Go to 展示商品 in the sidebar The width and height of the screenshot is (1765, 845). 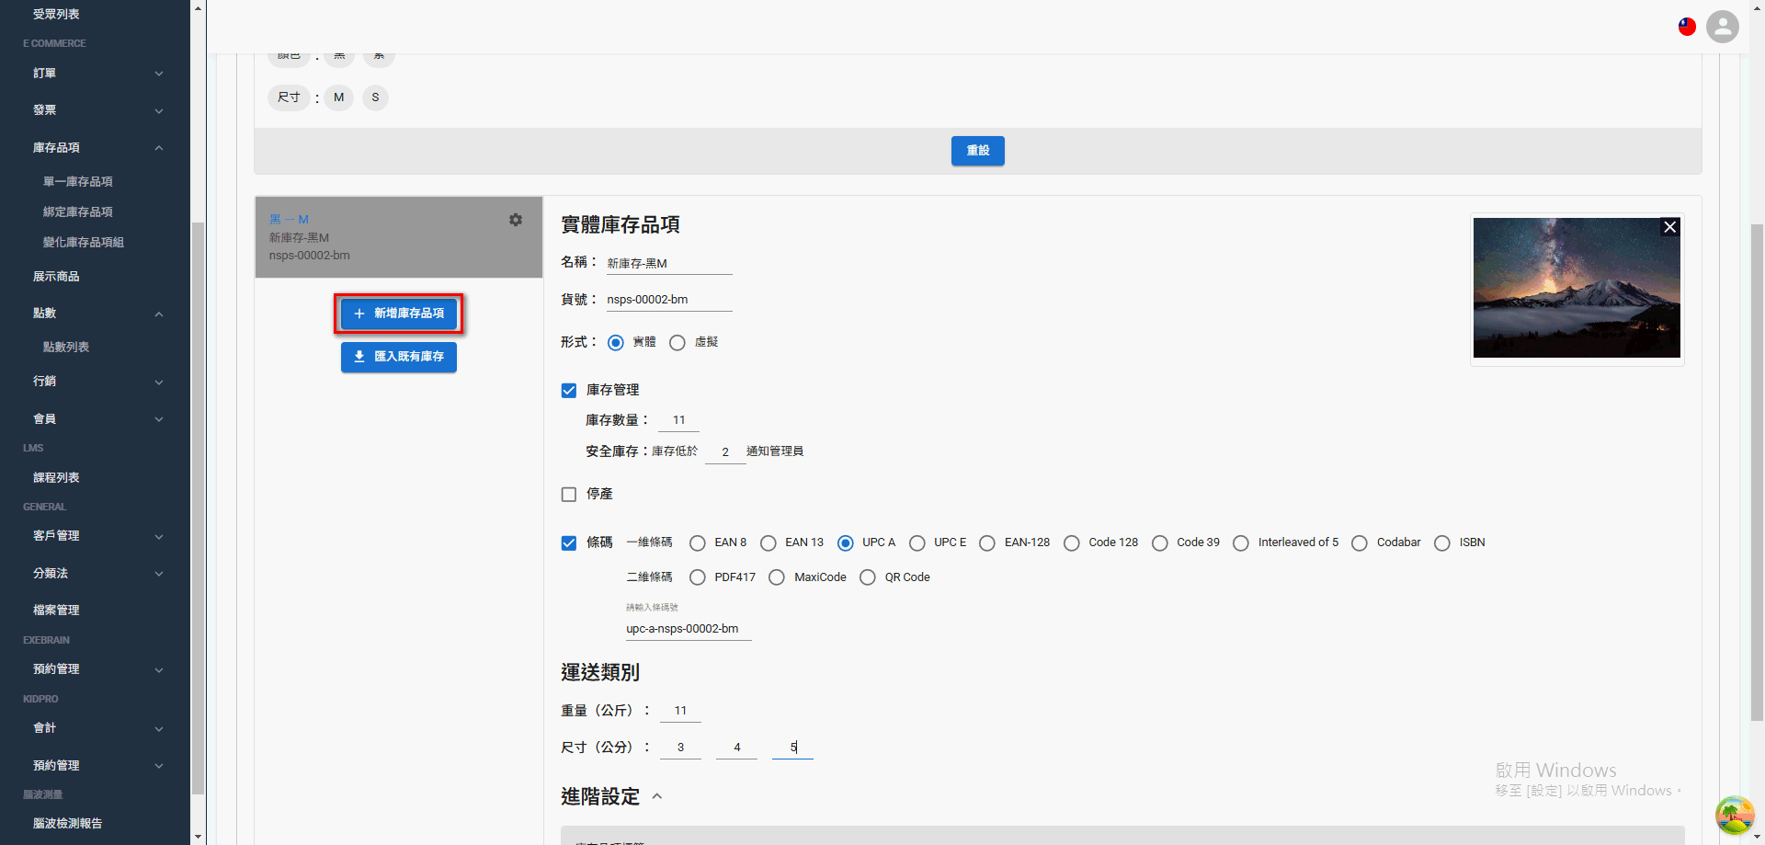click(56, 277)
